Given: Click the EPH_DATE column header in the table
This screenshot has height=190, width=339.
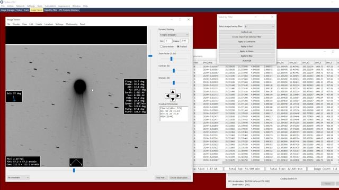Looking at the screenshot, I should [x=208, y=63].
